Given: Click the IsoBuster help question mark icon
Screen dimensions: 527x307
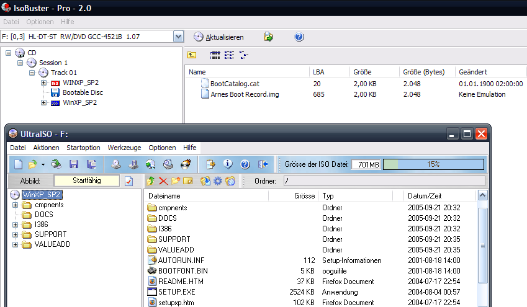Looking at the screenshot, I should click(299, 37).
